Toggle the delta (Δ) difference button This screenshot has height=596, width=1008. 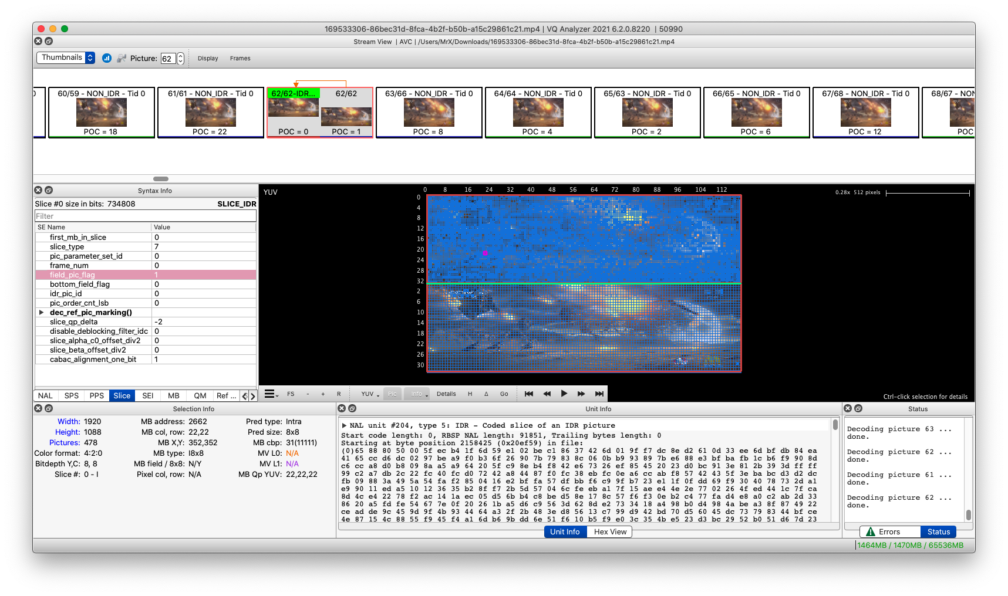pos(486,394)
